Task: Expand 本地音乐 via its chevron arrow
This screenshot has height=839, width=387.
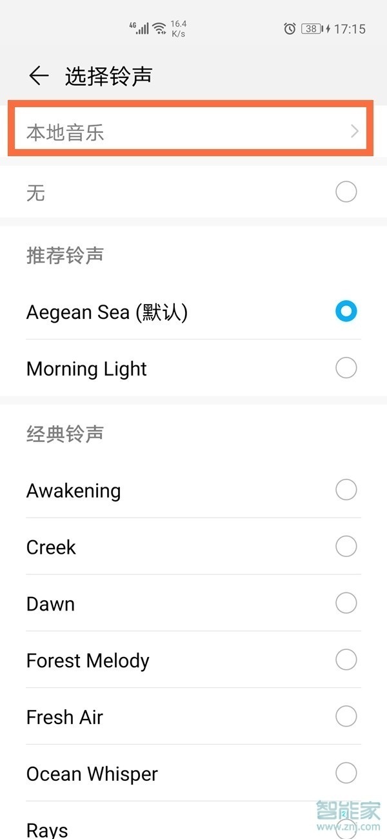Action: pos(353,130)
